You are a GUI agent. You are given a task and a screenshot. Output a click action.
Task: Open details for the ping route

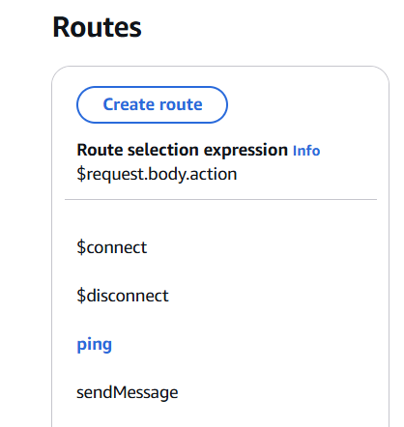pos(95,345)
